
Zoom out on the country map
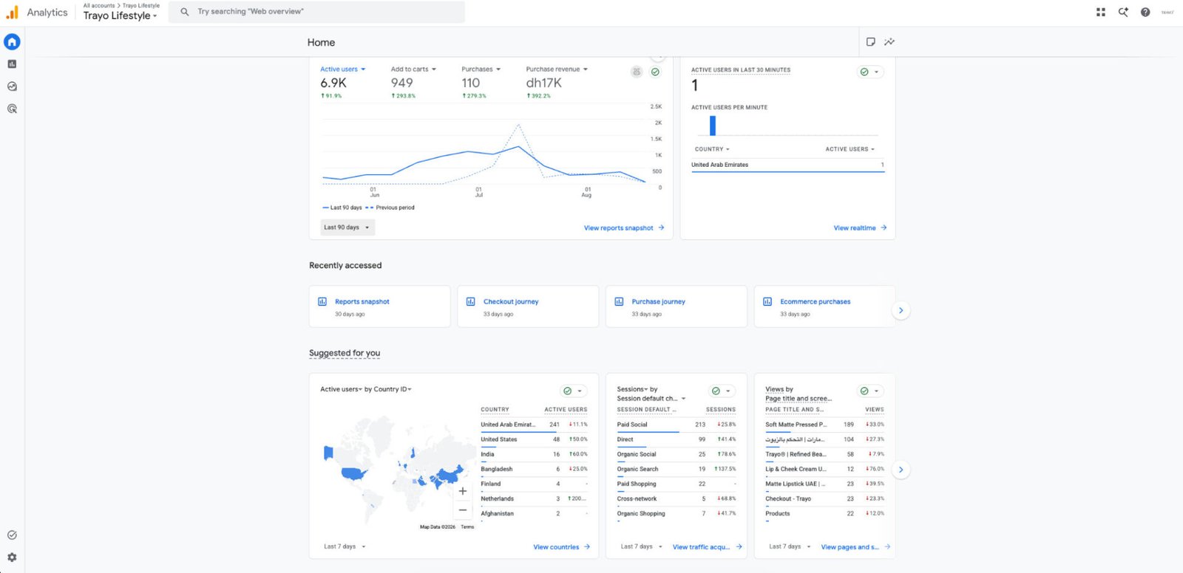(463, 509)
